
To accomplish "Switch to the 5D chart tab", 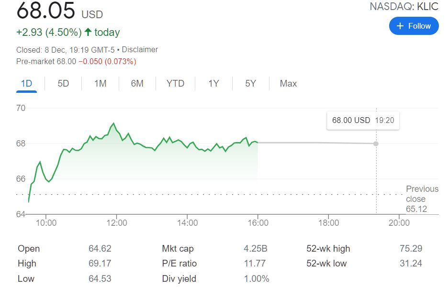I will 63,83.
